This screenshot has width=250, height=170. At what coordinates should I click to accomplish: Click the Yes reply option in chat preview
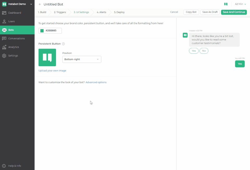(x=194, y=51)
